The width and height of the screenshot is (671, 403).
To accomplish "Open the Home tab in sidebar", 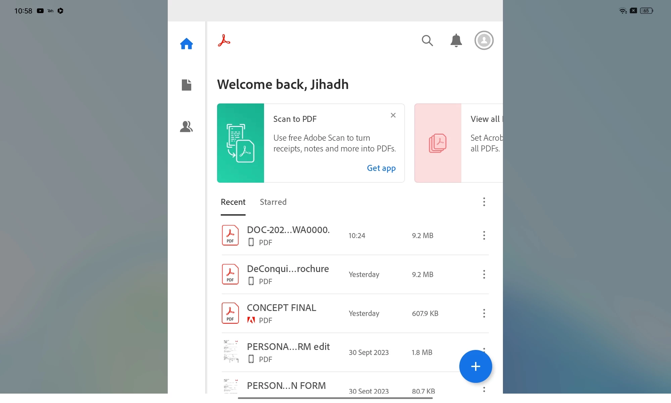I will pyautogui.click(x=186, y=44).
